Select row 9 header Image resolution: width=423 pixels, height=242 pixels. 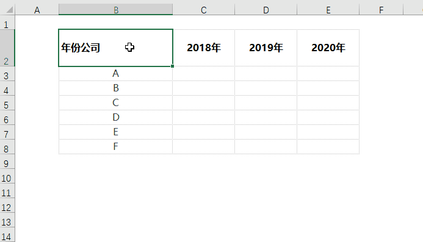tap(7, 162)
